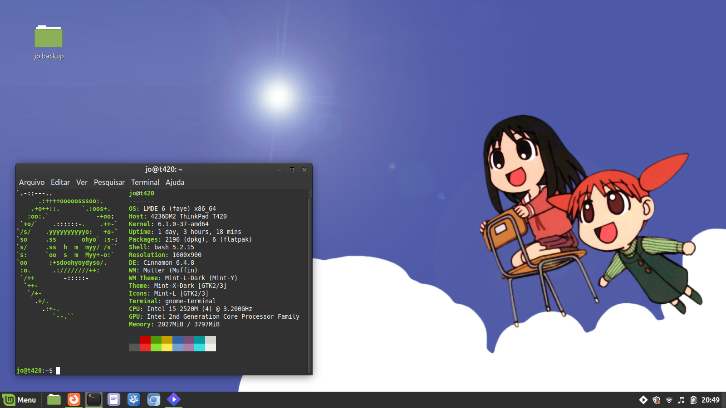
Task: Open the Ajuda menu in terminal
Action: pos(175,182)
